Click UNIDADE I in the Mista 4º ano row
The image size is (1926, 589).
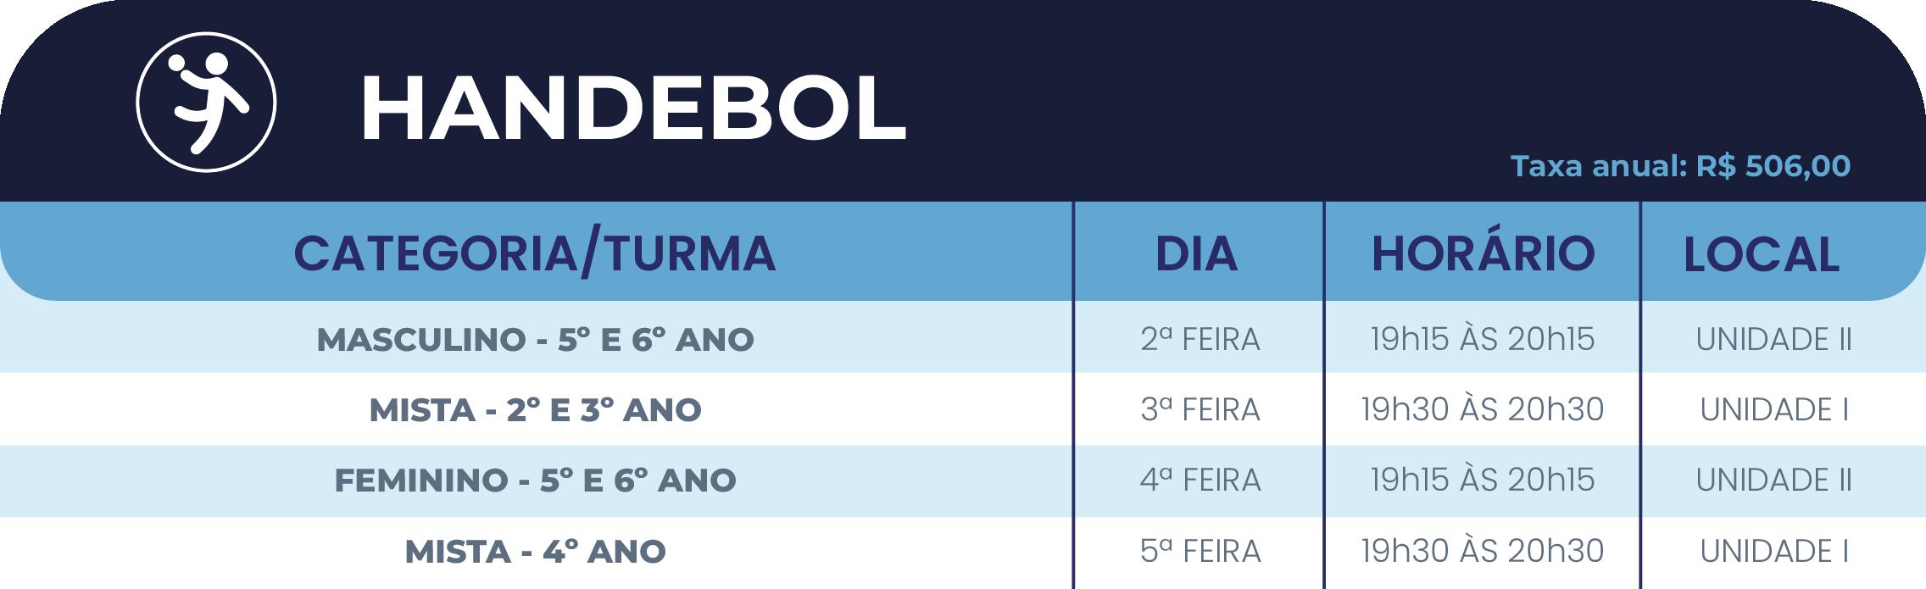tap(1774, 551)
